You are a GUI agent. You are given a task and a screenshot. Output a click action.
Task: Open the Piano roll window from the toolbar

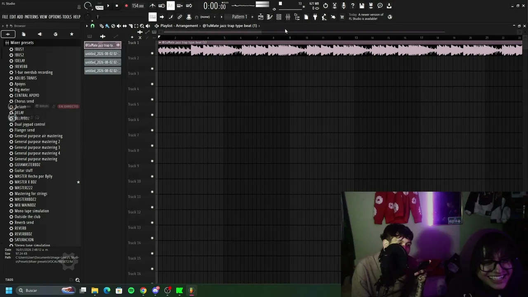tap(270, 17)
